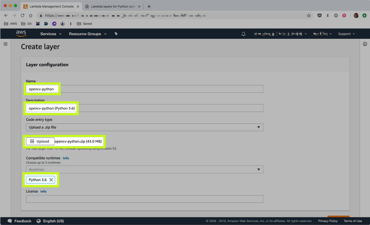
Task: Click the green extension icon at far right
Action: pos(364,15)
